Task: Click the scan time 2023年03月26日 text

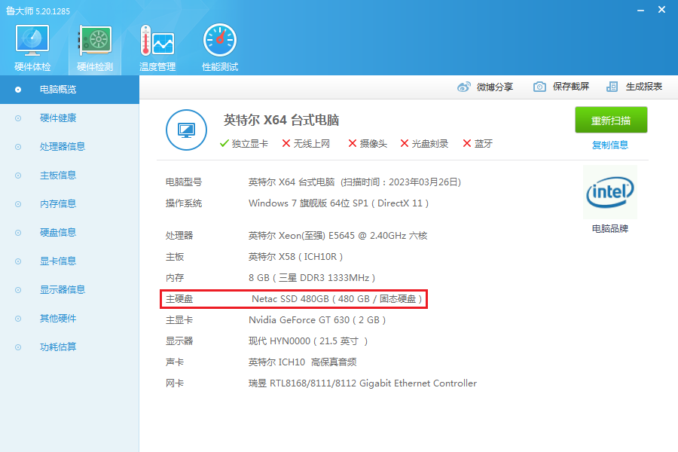Action: (401, 182)
